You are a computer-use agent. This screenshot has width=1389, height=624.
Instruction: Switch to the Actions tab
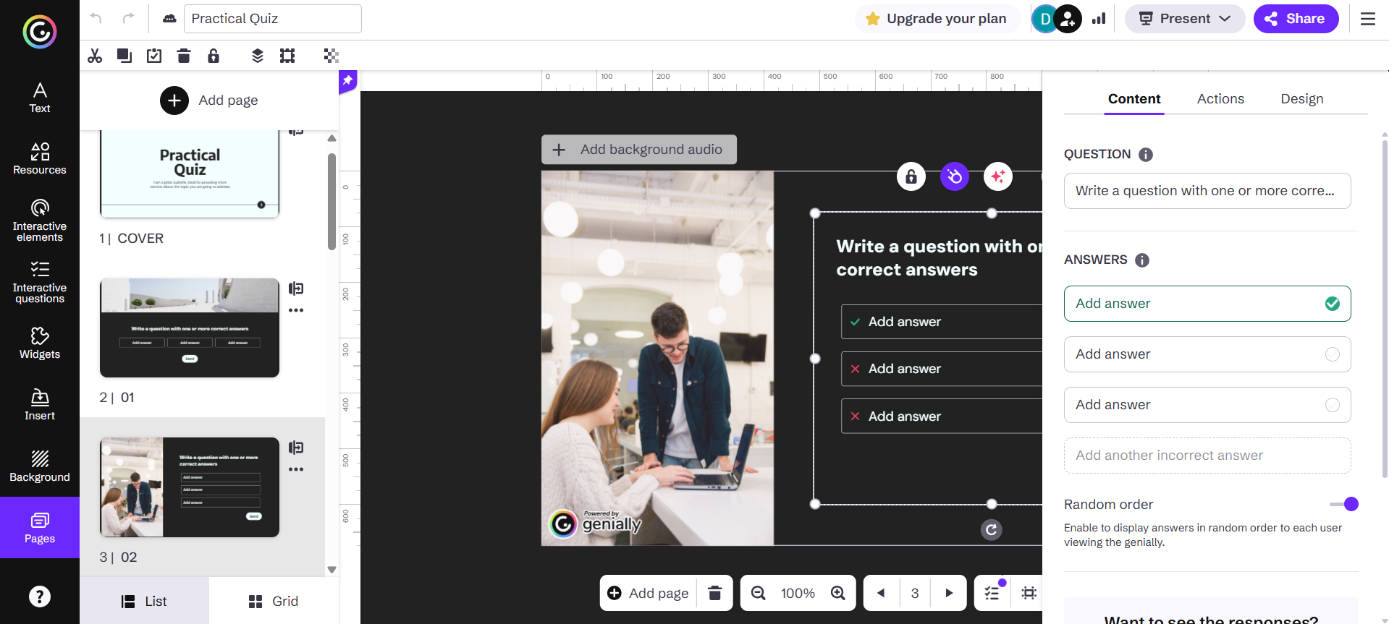tap(1220, 99)
